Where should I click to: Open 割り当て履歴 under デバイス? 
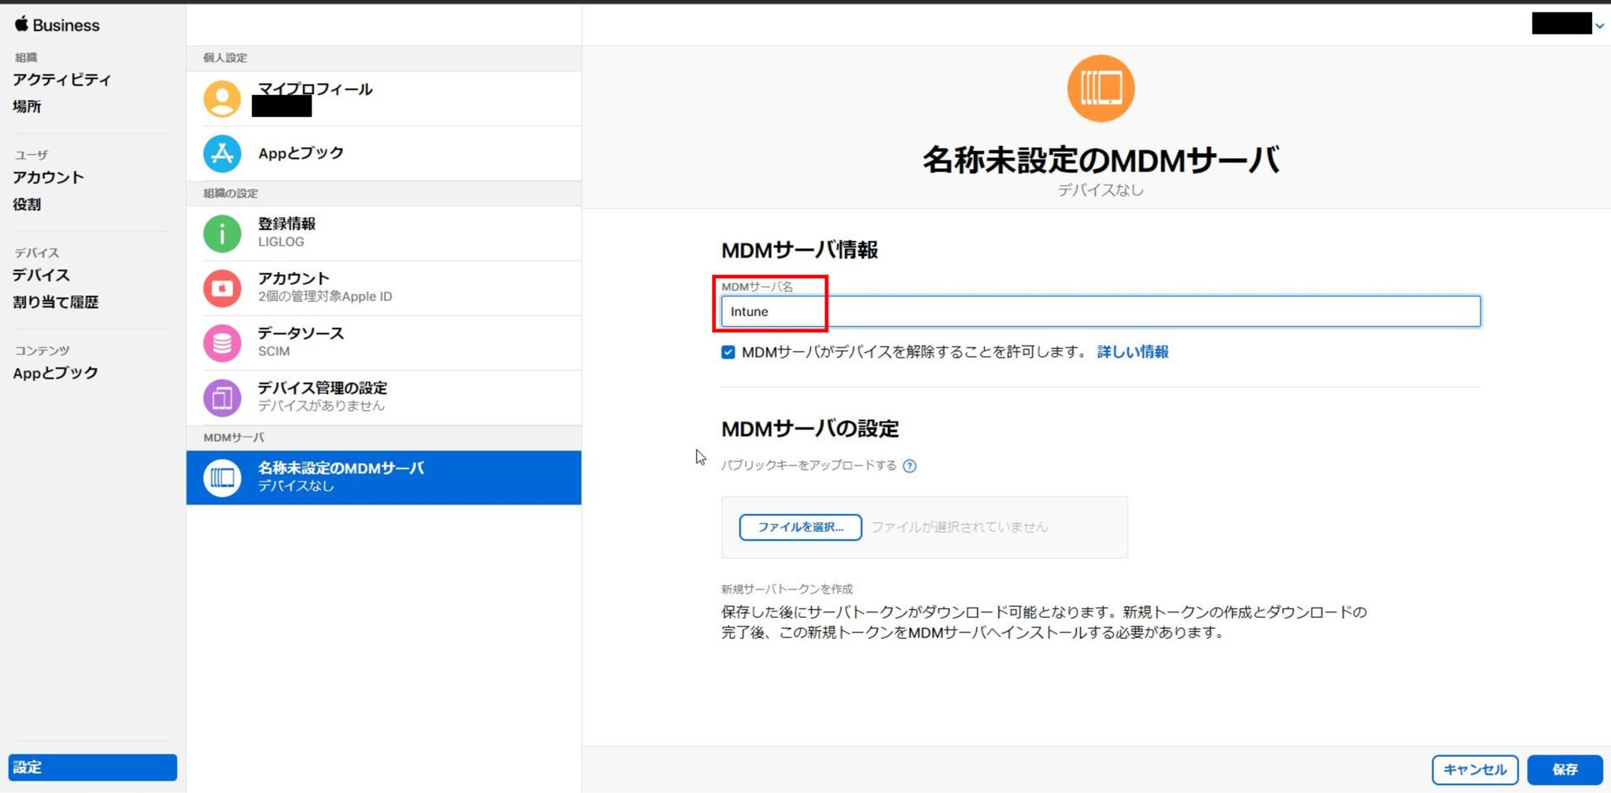point(56,302)
